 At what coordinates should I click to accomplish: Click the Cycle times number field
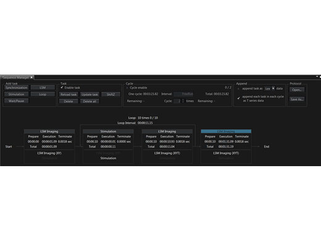177,101
